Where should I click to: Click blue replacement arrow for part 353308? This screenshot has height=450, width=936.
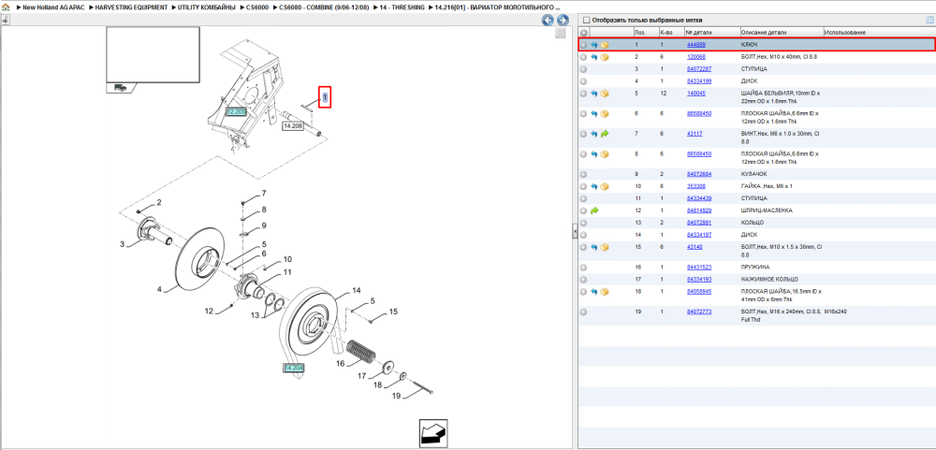pyautogui.click(x=594, y=187)
